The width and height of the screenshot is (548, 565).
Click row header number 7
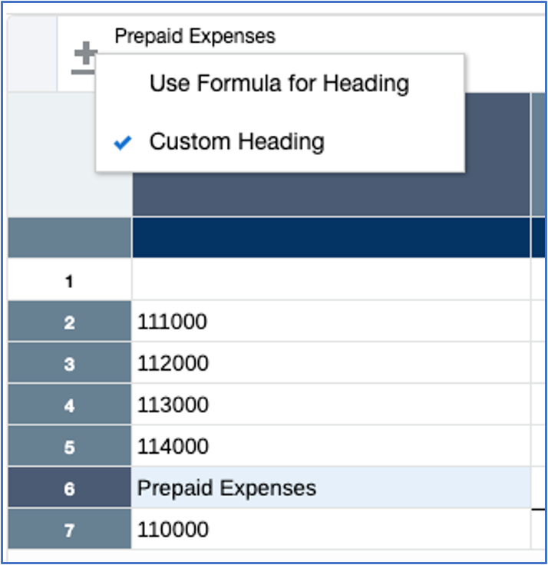coord(69,530)
